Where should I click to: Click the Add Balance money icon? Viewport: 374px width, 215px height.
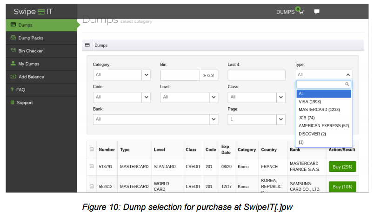point(13,77)
